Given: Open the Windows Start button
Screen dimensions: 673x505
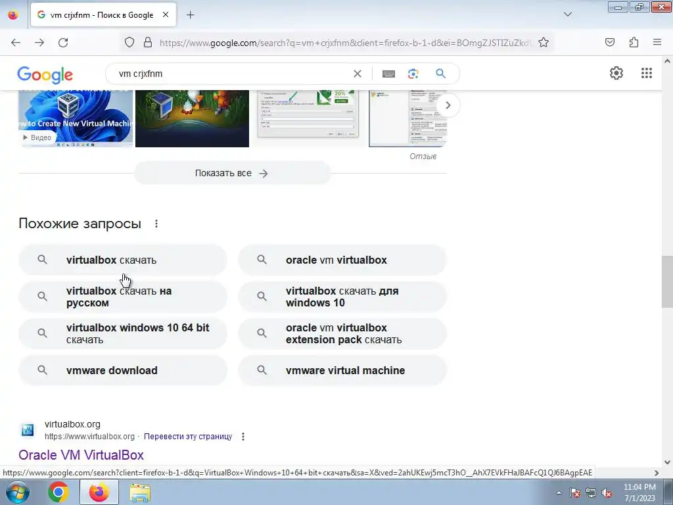Looking at the screenshot, I should tap(18, 492).
